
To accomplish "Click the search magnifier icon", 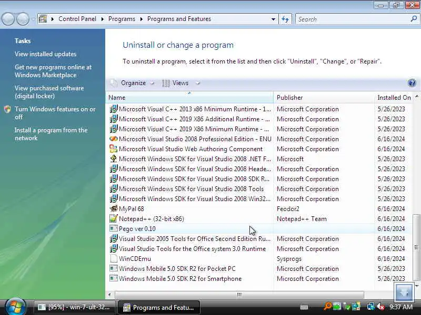I will tap(414, 19).
